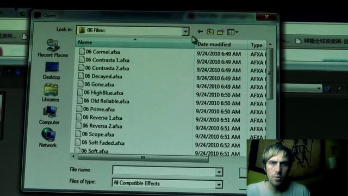Select the 06 Gone.afxa file icon
Screen dimensions: 348x196
80,84
